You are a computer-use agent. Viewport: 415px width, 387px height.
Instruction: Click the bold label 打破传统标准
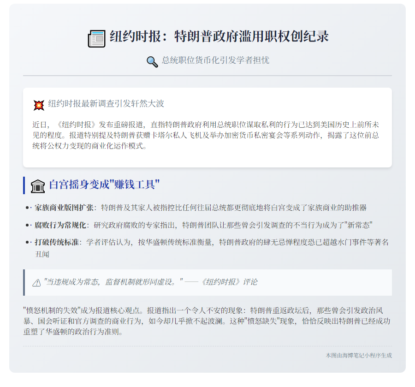[57, 242]
